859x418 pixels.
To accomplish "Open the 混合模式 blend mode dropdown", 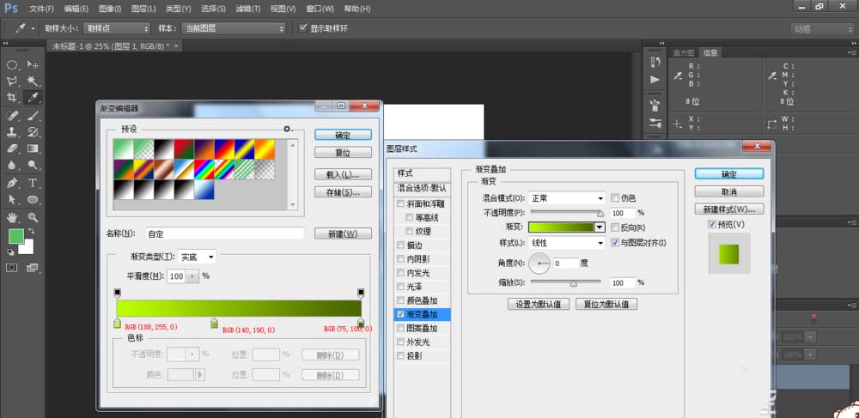I will click(x=566, y=198).
